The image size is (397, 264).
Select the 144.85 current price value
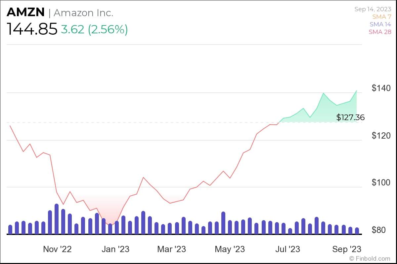32,29
